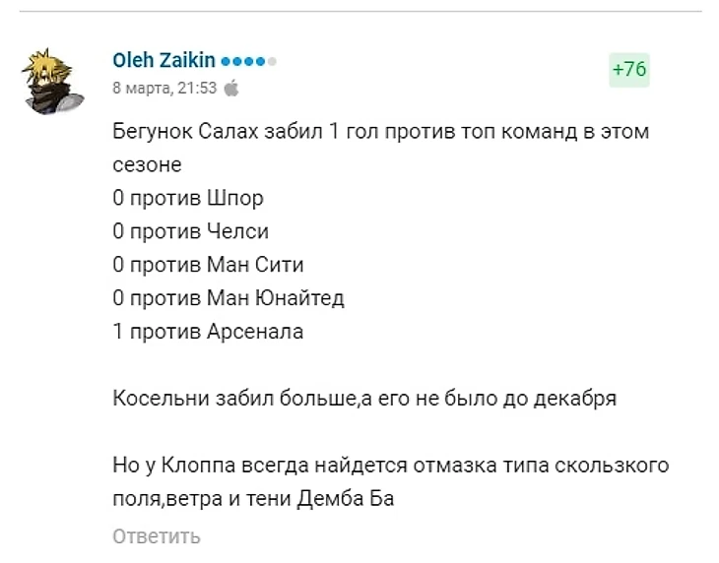The width and height of the screenshot is (719, 563).
Task: Select the line '0 против Ман Юнайтед'
Action: coord(229,298)
